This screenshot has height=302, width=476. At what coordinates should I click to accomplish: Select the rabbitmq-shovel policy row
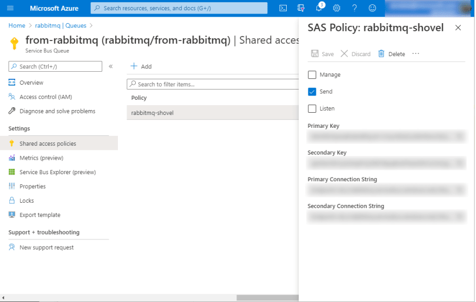(213, 113)
